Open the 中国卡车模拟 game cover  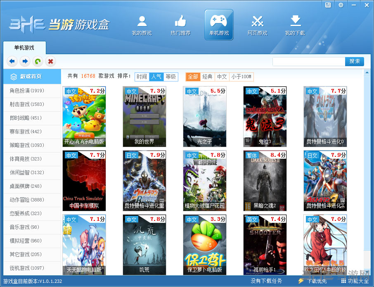(x=84, y=181)
